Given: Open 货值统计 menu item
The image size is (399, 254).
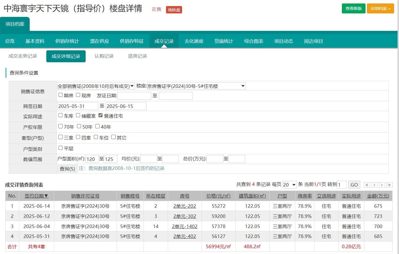Looking at the screenshot, I should [x=224, y=41].
